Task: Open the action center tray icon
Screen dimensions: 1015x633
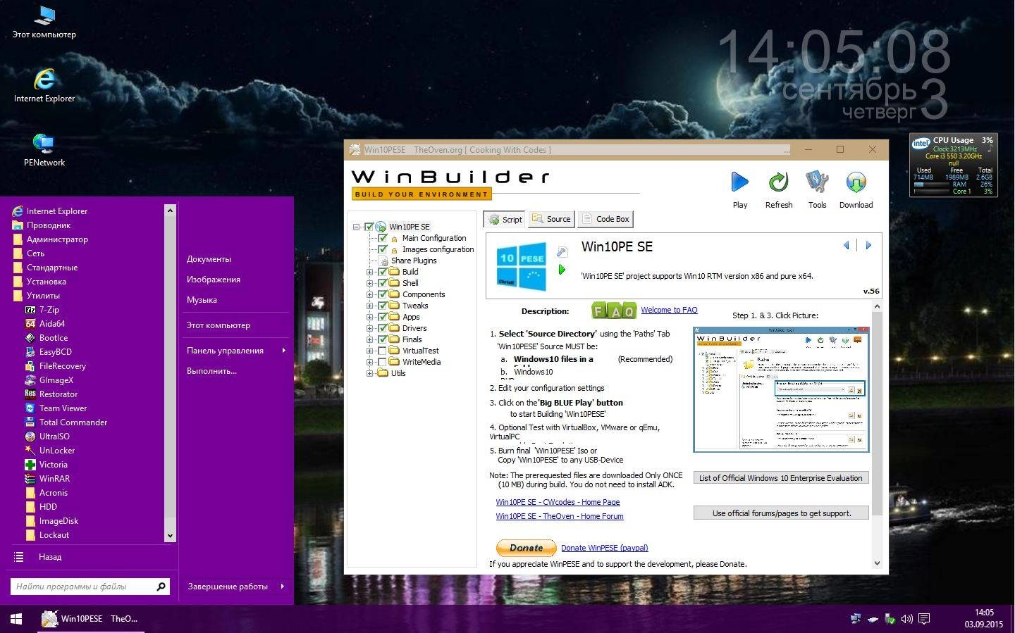Action: click(924, 619)
